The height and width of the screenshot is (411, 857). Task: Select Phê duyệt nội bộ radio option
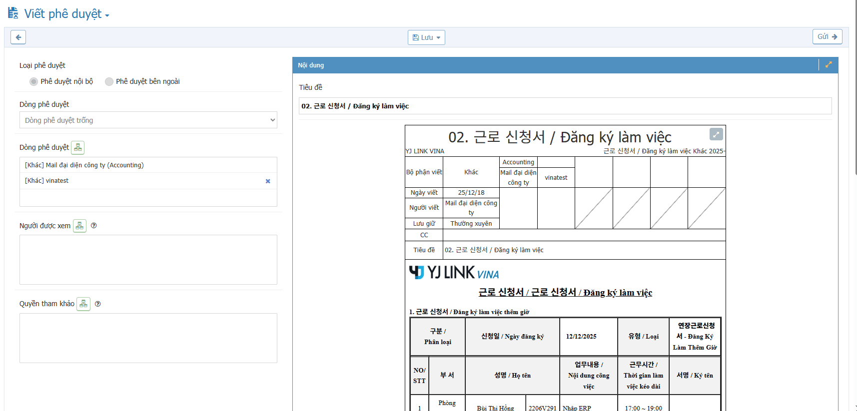click(x=33, y=81)
